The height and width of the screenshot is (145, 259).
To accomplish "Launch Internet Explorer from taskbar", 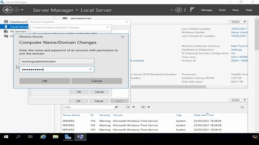I will (43, 137).
